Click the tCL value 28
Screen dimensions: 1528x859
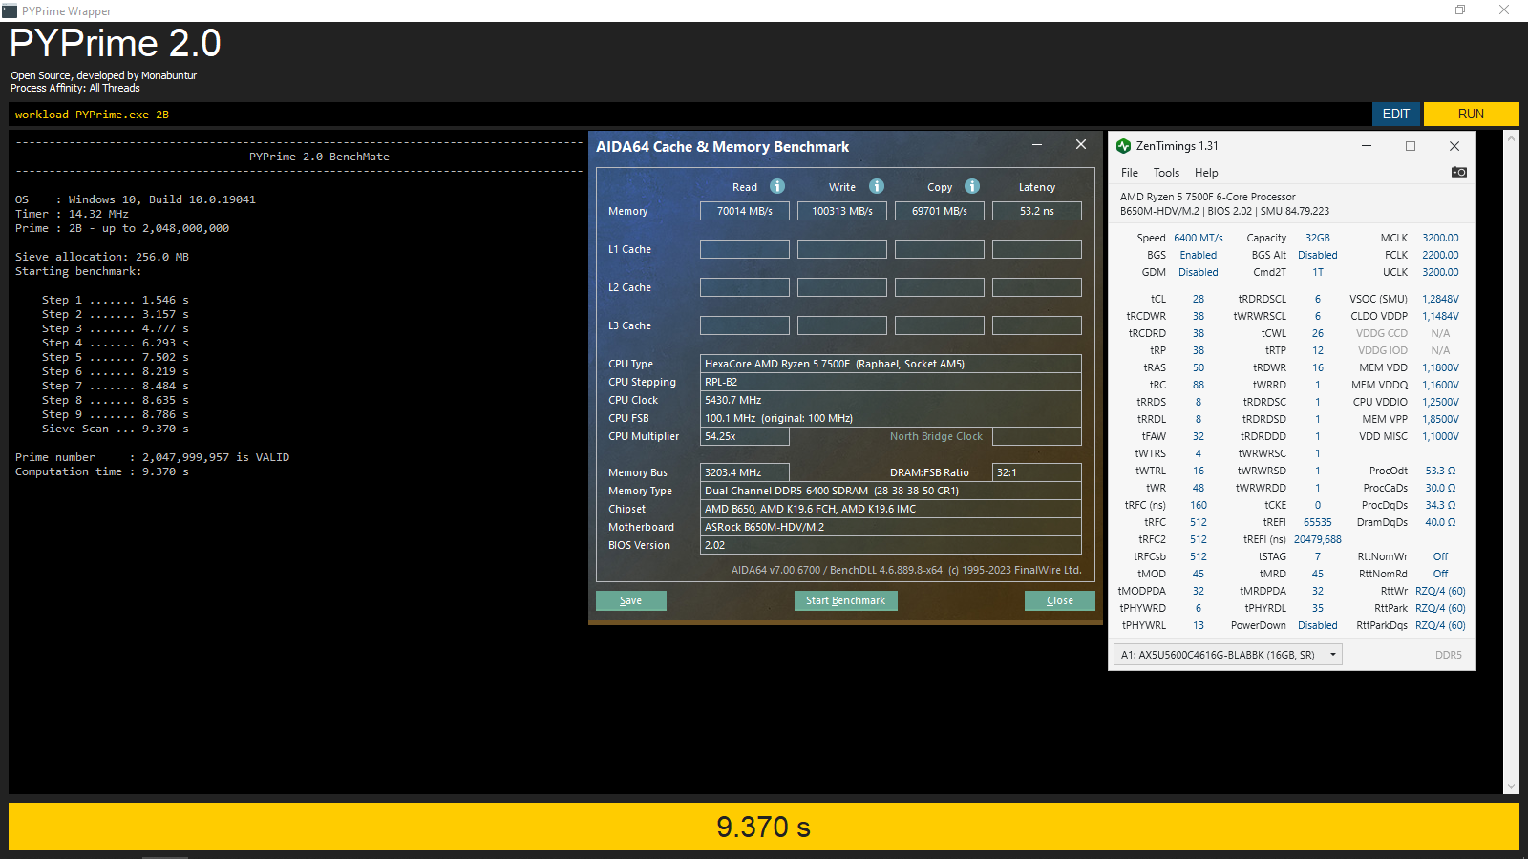point(1199,299)
